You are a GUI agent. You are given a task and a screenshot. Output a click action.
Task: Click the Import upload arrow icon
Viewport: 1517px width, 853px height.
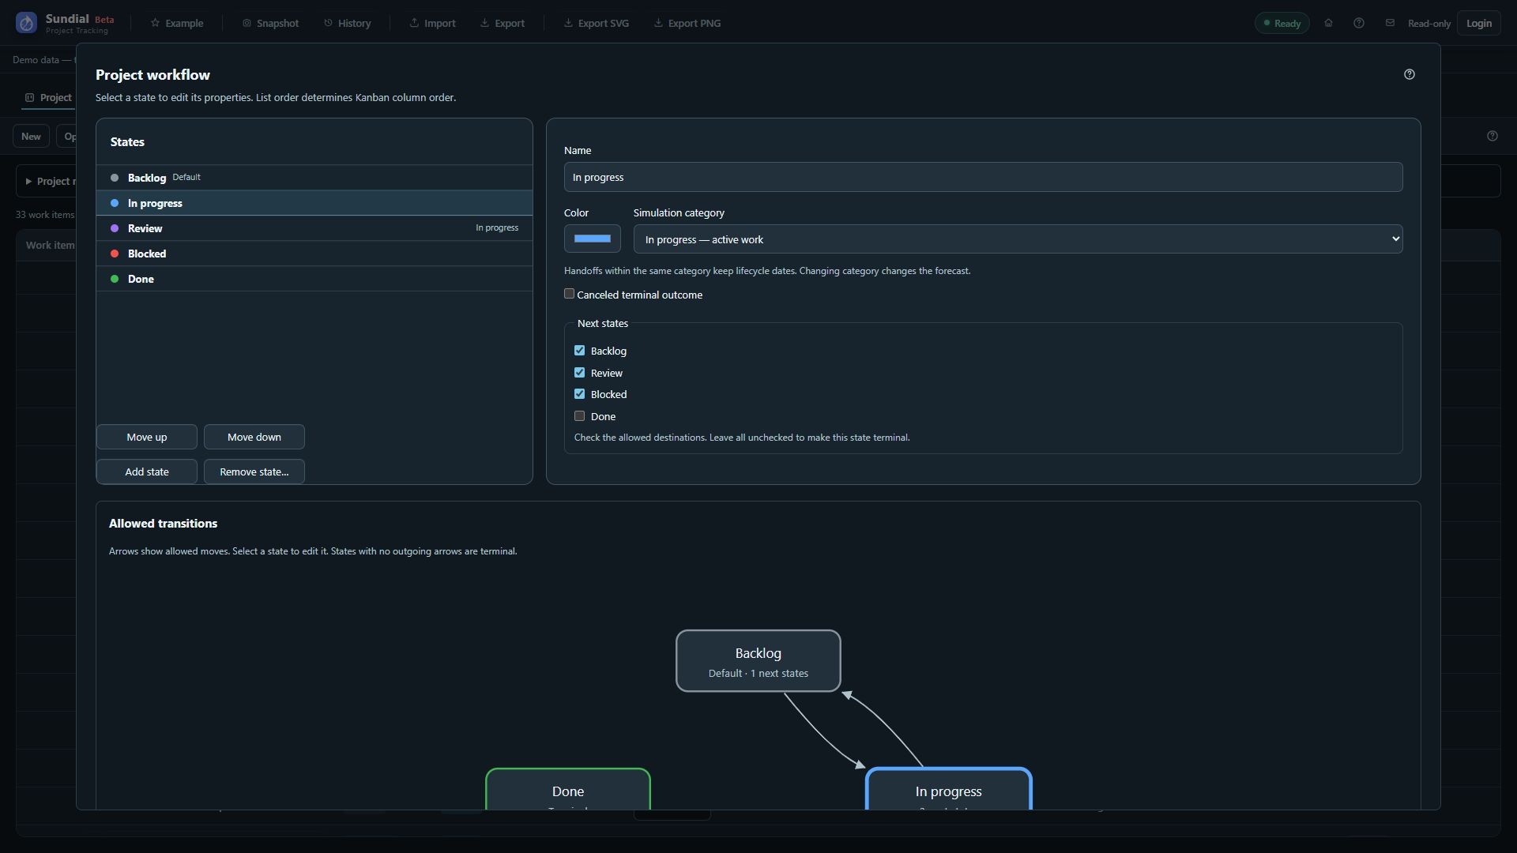(x=414, y=23)
